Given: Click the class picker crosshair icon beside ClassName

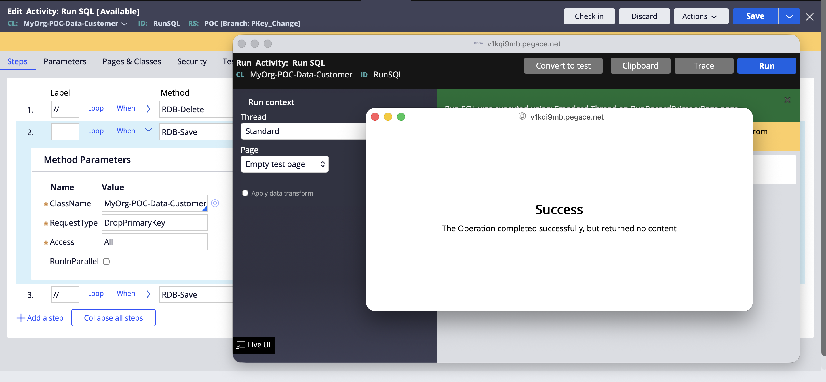Looking at the screenshot, I should (215, 203).
